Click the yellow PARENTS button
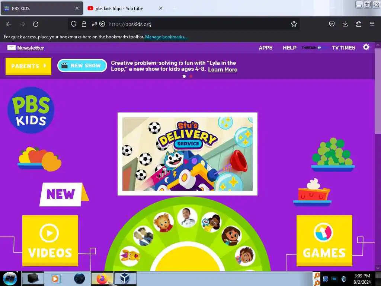Viewport: 381px width, 286px height. [x=28, y=66]
